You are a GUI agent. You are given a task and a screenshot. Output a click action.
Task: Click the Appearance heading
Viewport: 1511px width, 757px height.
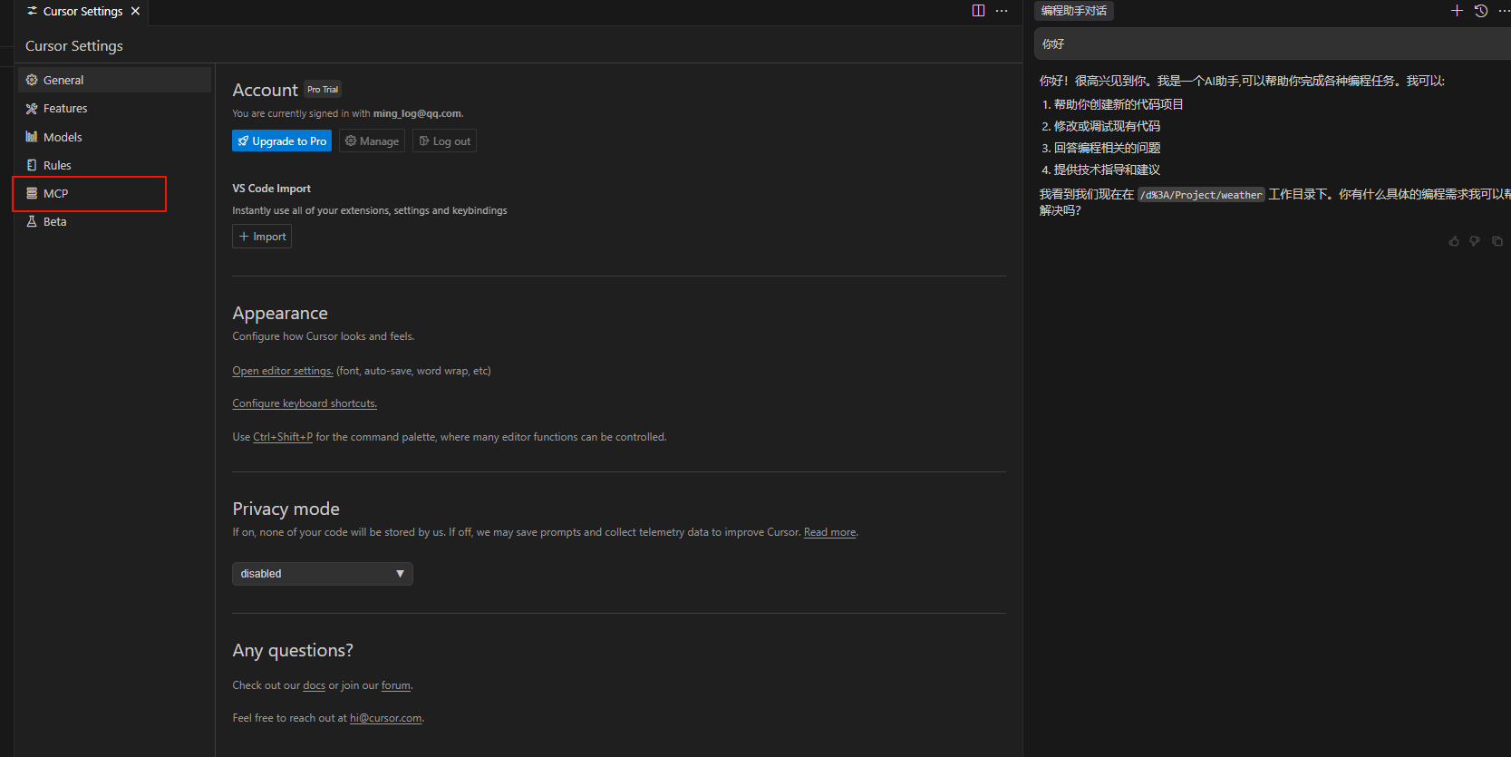tap(280, 313)
